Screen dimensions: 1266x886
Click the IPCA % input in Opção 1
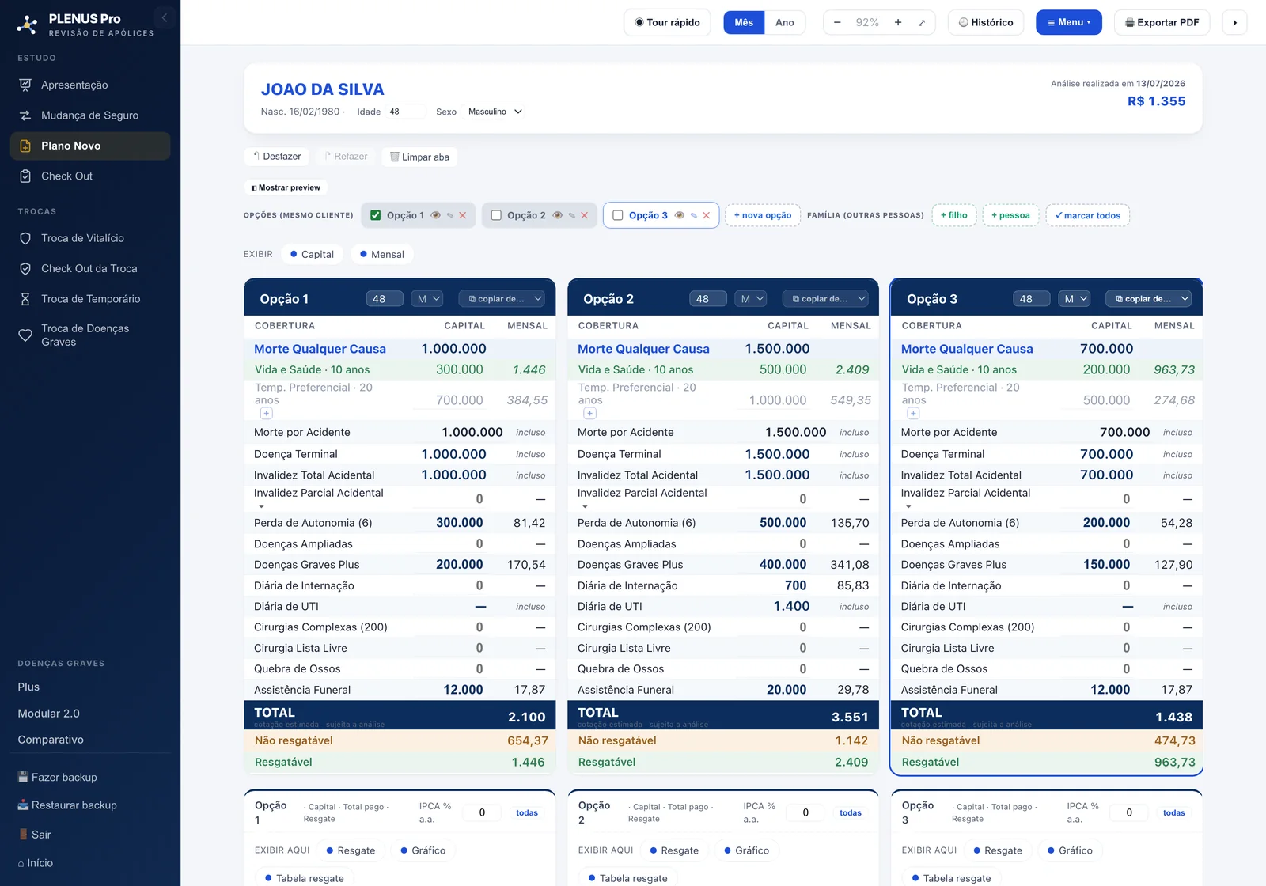coord(482,812)
